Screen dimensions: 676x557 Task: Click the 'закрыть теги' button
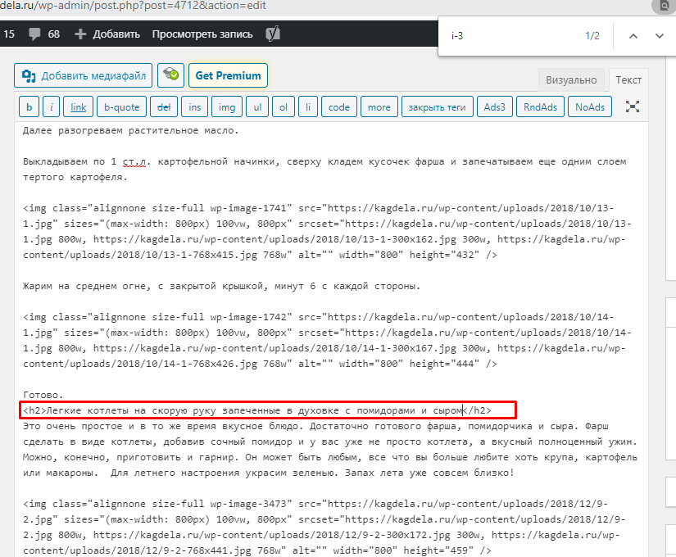pyautogui.click(x=437, y=106)
